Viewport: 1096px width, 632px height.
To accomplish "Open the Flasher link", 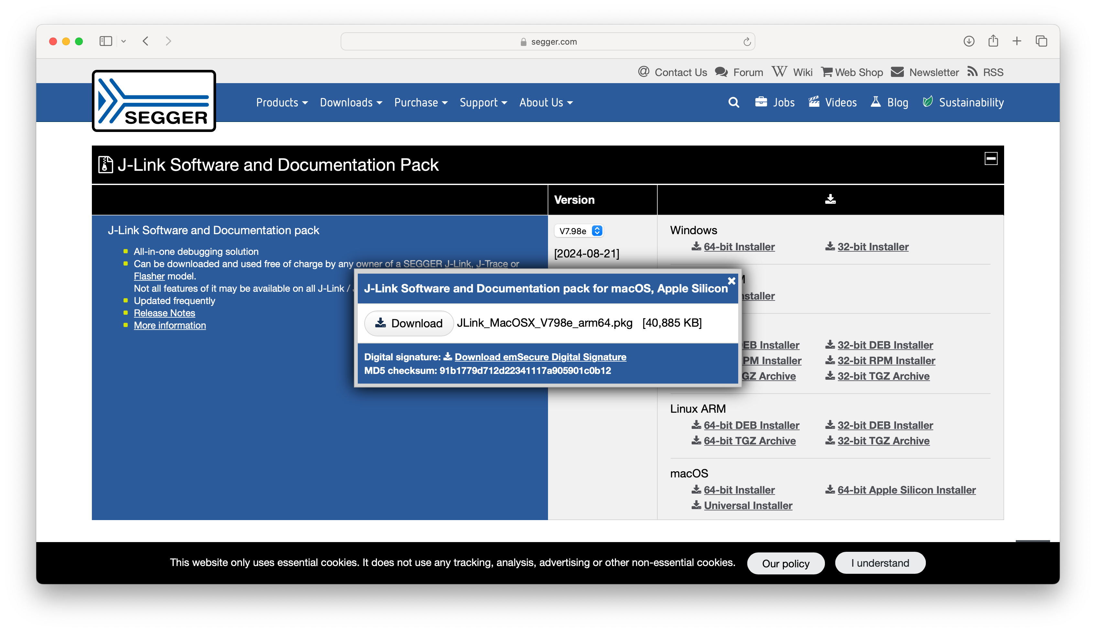I will coord(149,276).
